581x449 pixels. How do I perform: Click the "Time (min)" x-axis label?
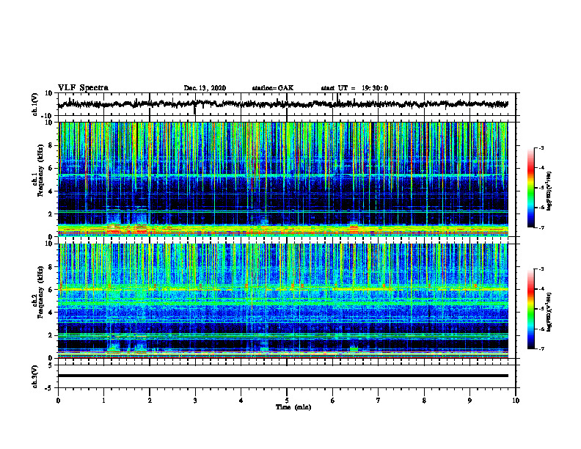click(293, 407)
